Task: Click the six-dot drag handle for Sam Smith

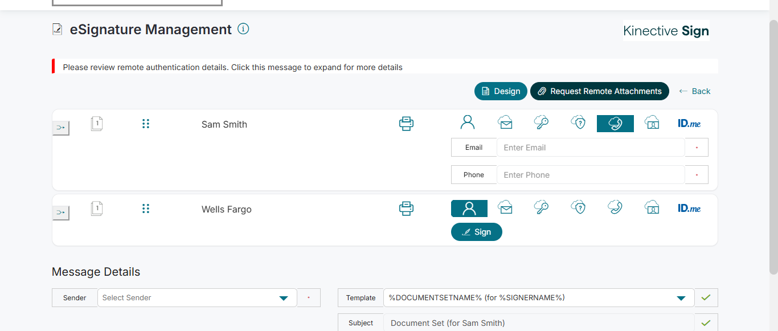Action: coord(146,124)
